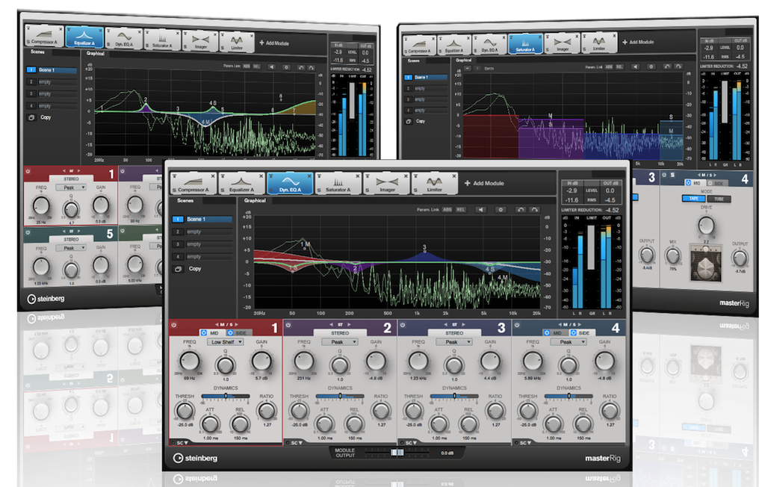This screenshot has width=765, height=487.
Task: Click minus bands button in right back window
Action: [468, 68]
